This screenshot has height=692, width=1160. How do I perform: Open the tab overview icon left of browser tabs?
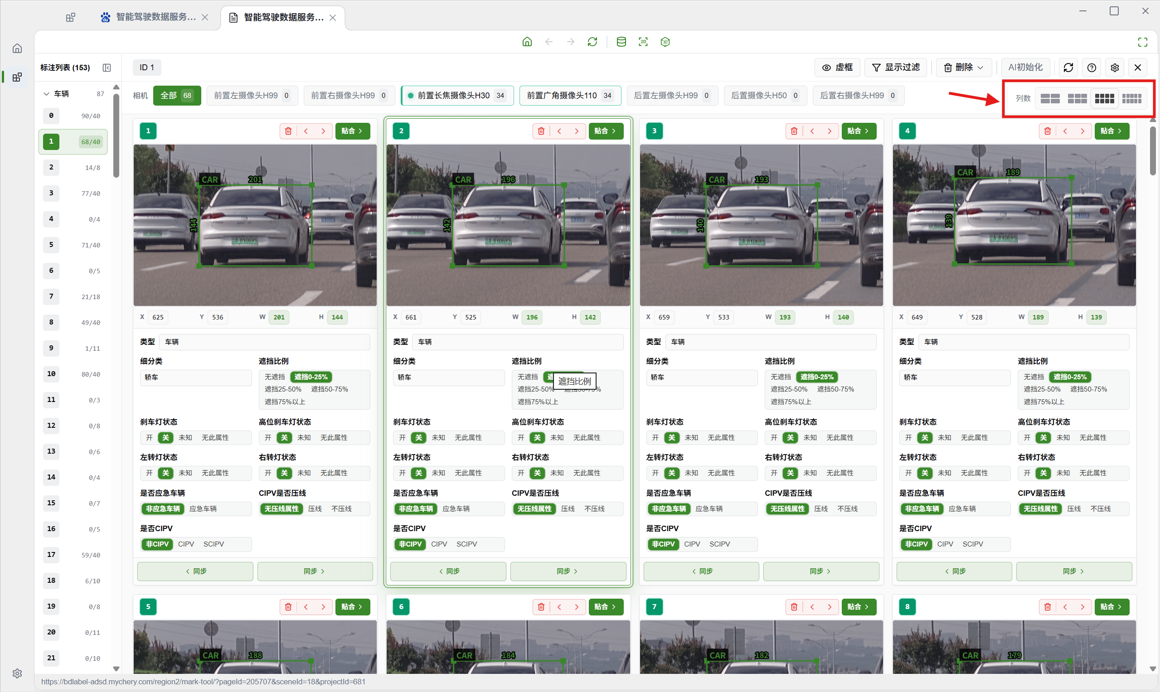[70, 18]
